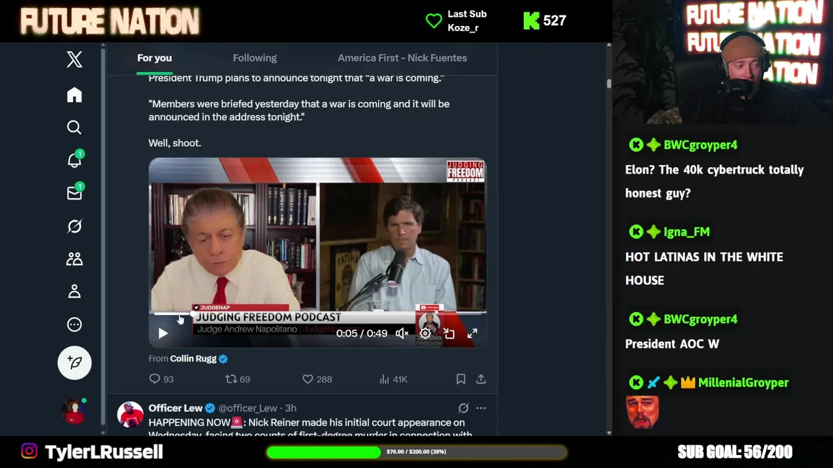Viewport: 833px width, 468px height.
Task: Open the Profile person icon in sidebar
Action: (x=74, y=291)
